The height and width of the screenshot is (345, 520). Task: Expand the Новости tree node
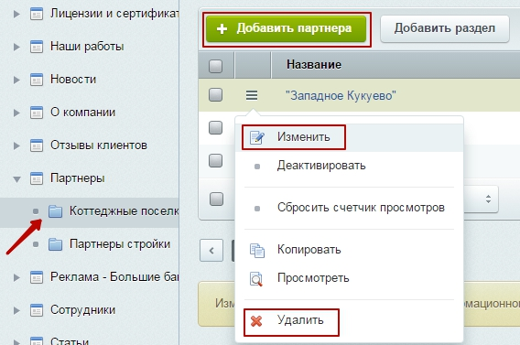coord(16,80)
